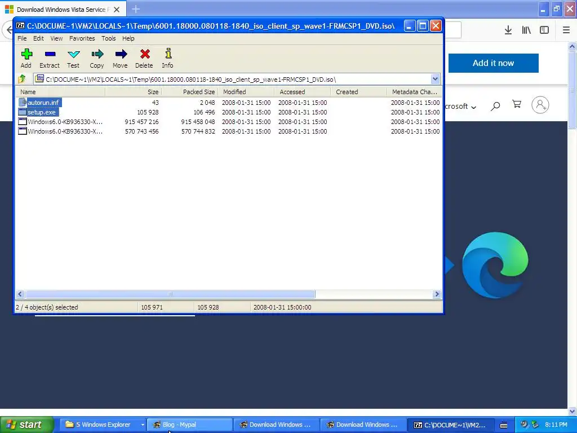Viewport: 577px width, 433px height.
Task: Click the account sign-in avatar icon
Action: point(540,105)
